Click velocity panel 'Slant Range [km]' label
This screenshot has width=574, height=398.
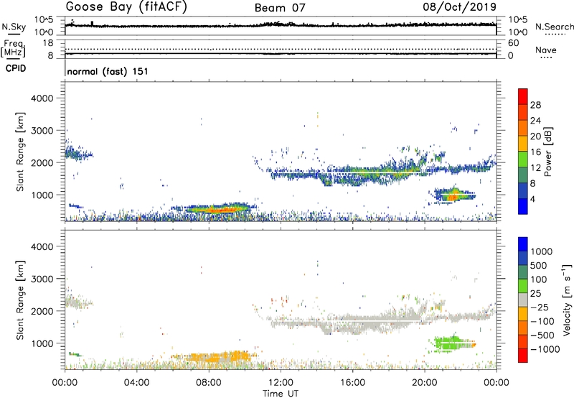point(20,300)
